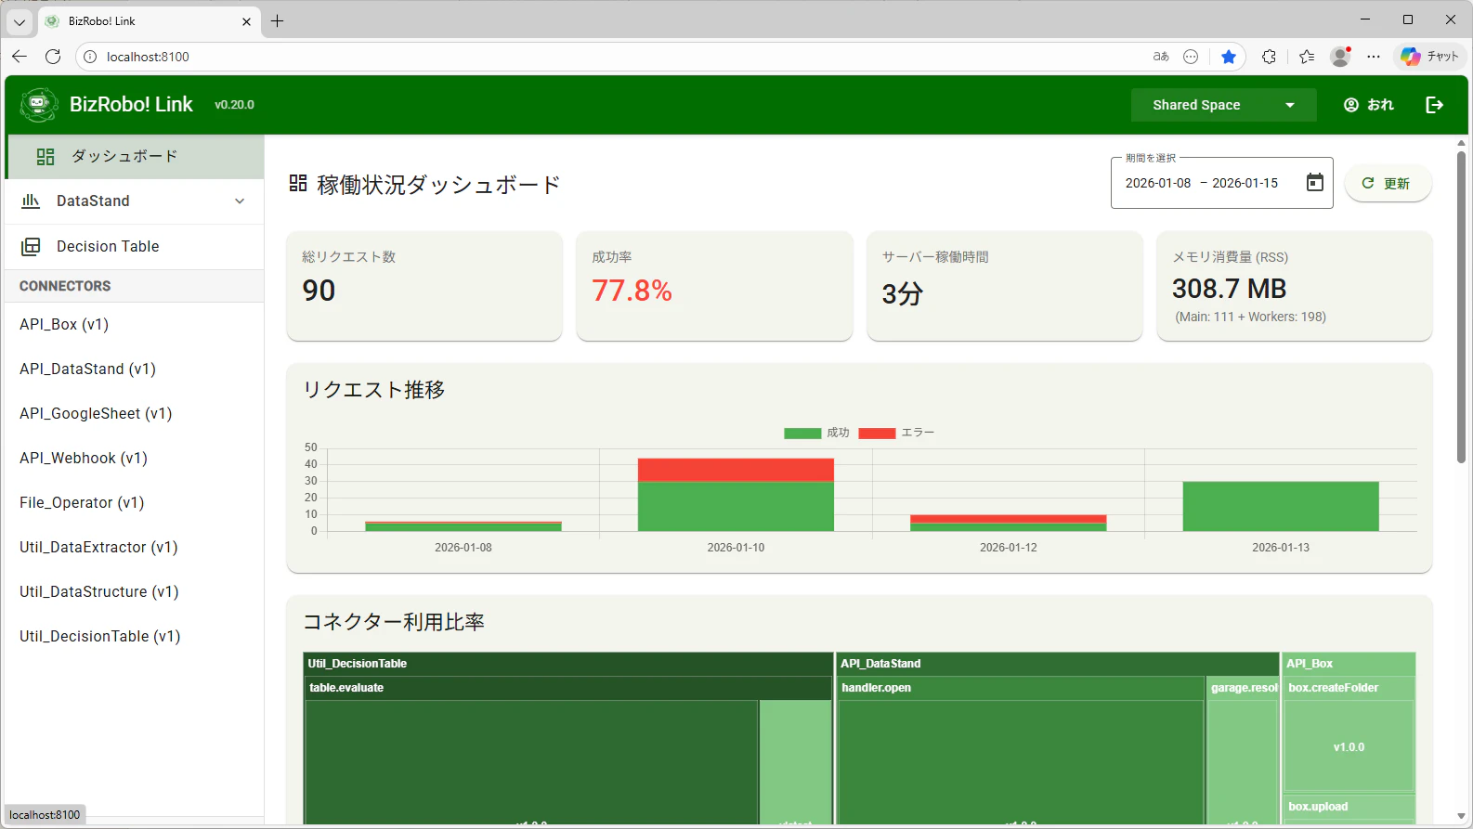Viewport: 1473px width, 829px height.
Task: Click the logout icon in header
Action: pos(1434,105)
